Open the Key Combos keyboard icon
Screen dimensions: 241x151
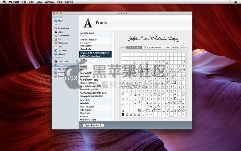pyautogui.click(x=56, y=69)
